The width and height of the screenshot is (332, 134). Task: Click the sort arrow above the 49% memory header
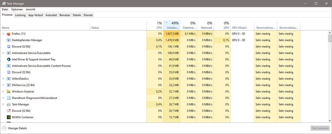[x=166, y=23]
